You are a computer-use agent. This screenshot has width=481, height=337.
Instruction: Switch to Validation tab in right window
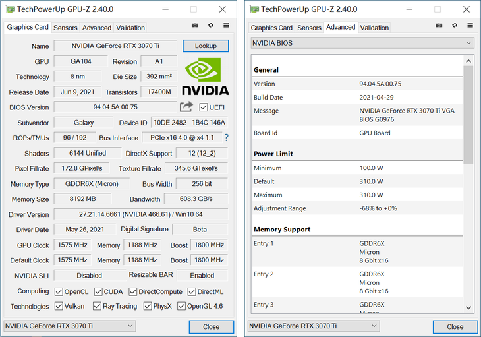coord(374,28)
